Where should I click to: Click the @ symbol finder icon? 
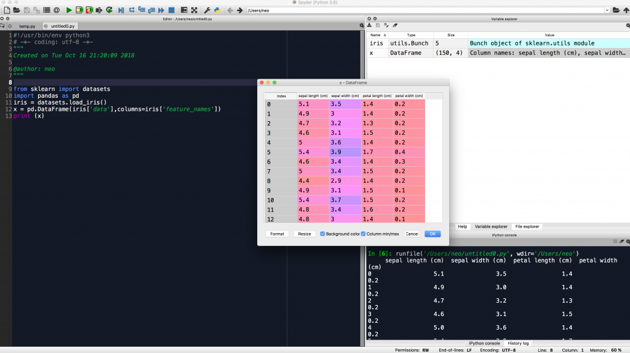coord(57,10)
